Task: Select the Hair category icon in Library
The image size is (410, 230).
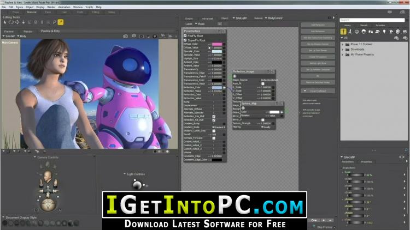Action: [363, 32]
